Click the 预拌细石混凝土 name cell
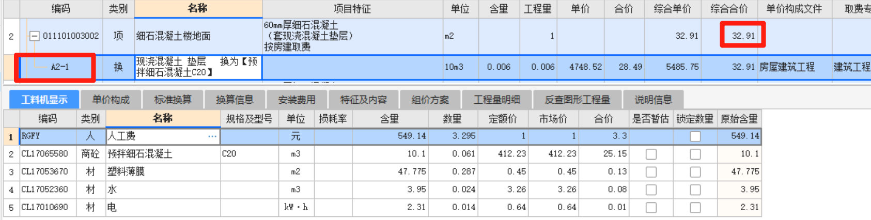This screenshot has width=871, height=220. tap(163, 154)
